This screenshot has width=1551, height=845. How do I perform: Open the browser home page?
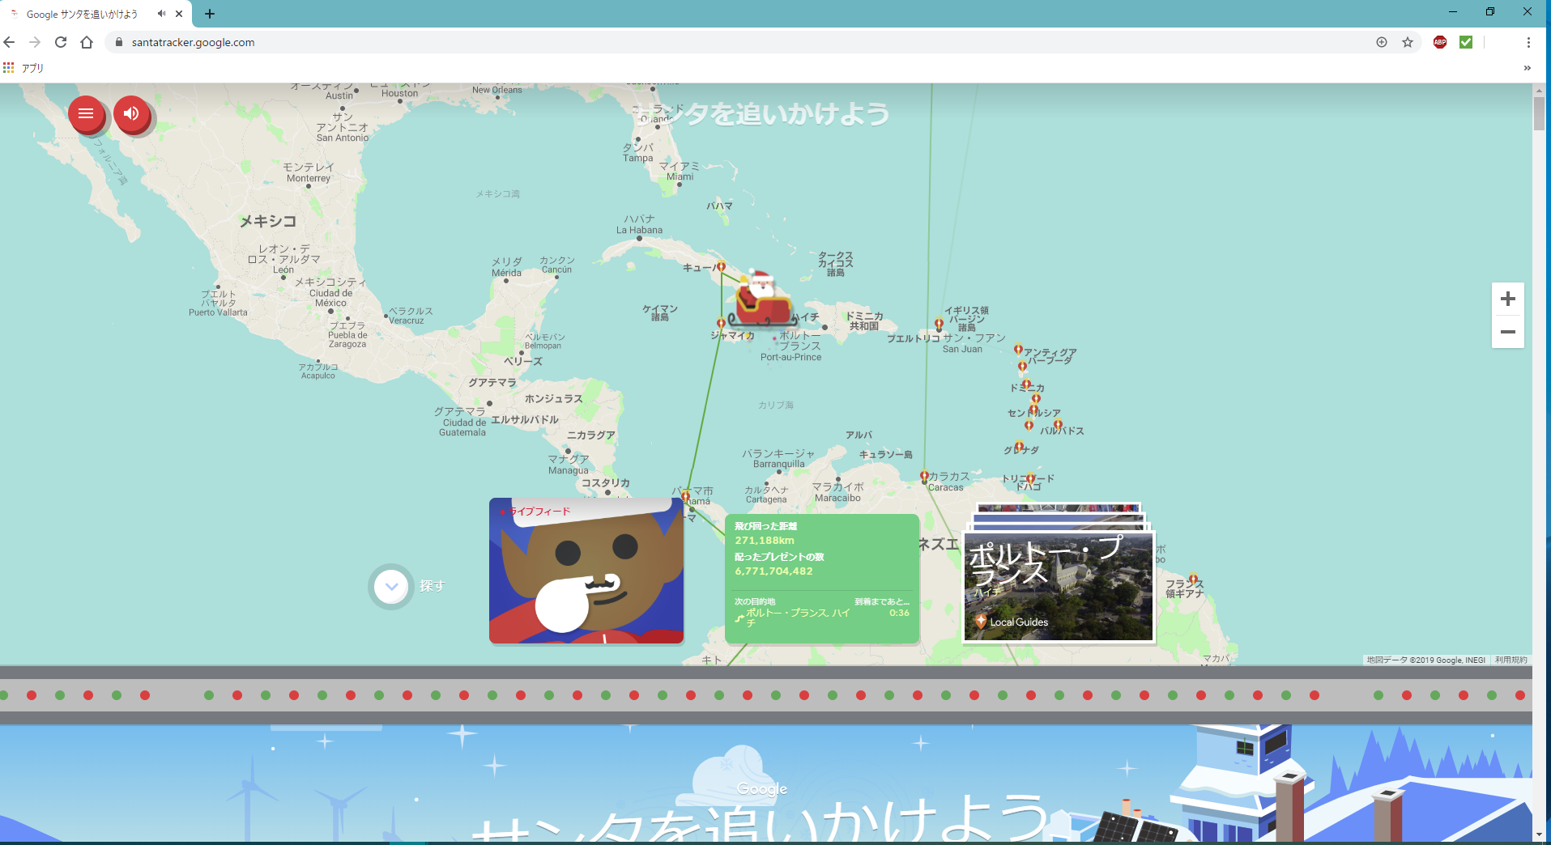click(87, 42)
